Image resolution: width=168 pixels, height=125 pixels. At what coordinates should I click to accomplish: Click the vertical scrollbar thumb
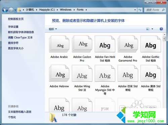click(164, 39)
